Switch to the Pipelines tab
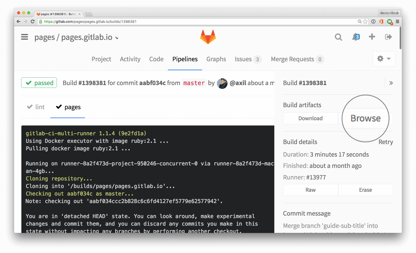The height and width of the screenshot is (253, 416). pyautogui.click(x=185, y=59)
